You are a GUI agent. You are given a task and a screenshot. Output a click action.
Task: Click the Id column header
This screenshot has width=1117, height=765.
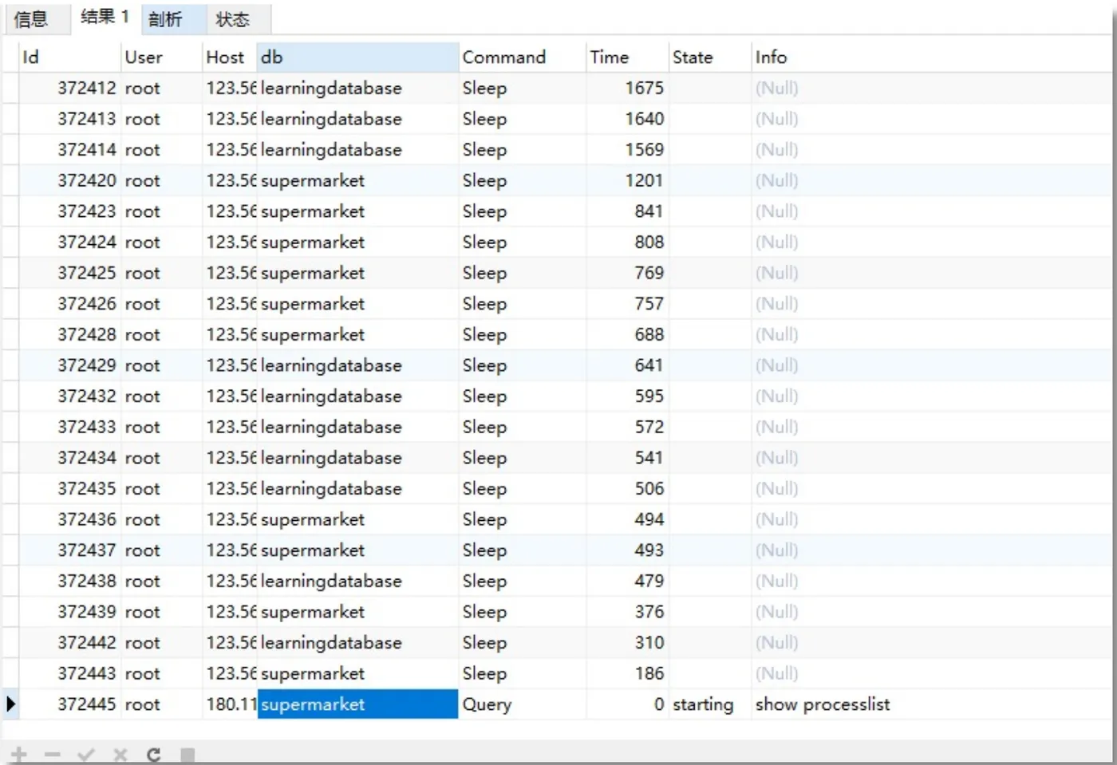click(69, 57)
